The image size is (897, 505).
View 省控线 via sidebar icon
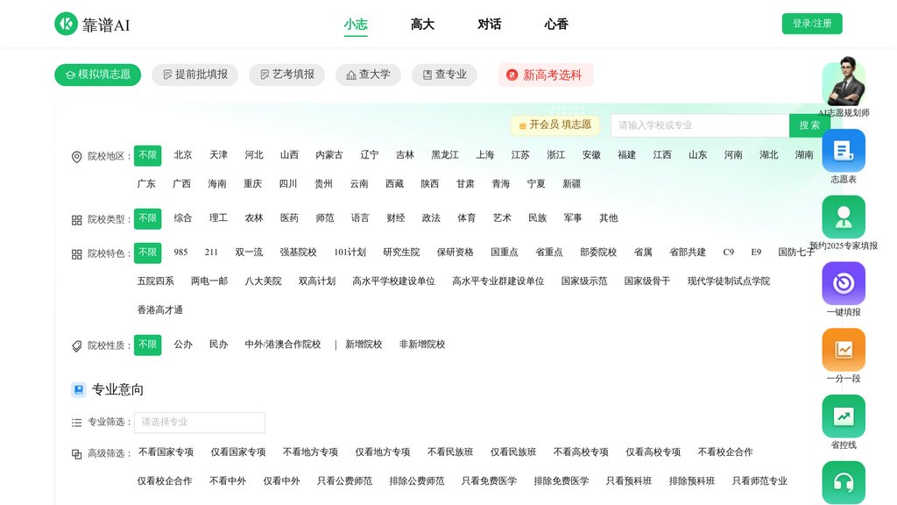click(843, 415)
